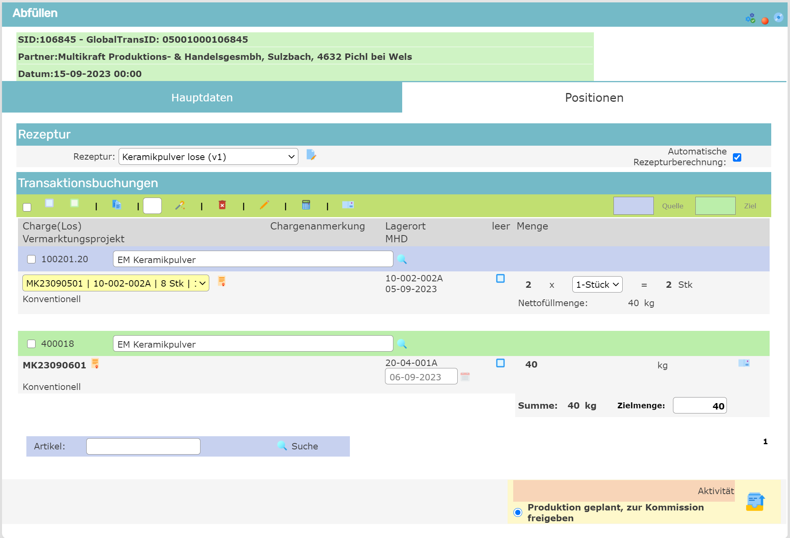Open the 1-Stück unit dropdown
Viewport: 790px width, 538px height.
click(597, 285)
